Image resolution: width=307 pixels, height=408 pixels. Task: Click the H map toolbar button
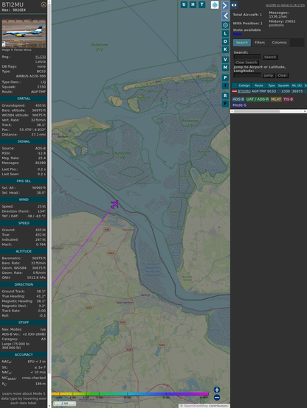pos(193,4)
